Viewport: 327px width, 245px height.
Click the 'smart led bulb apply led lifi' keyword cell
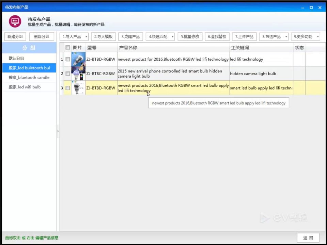261,88
